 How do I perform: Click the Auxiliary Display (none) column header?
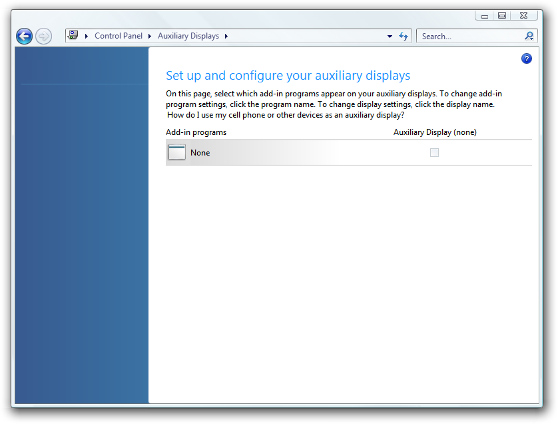click(435, 132)
